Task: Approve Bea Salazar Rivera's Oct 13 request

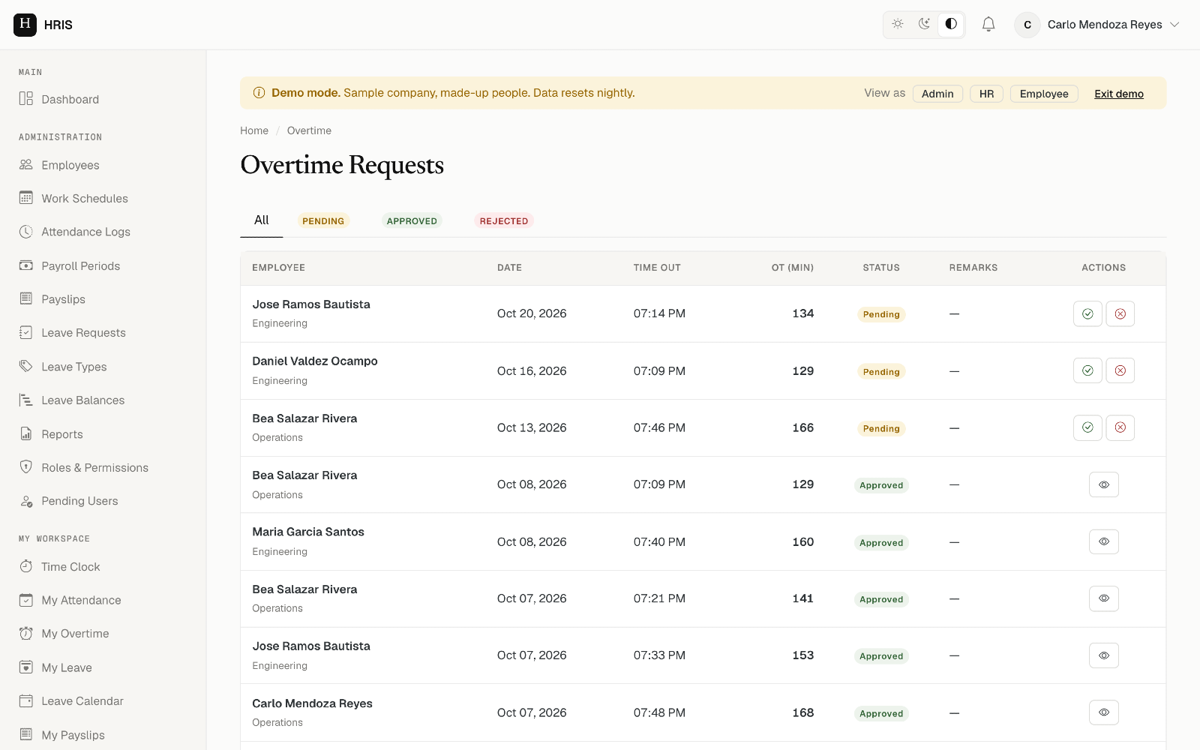Action: point(1087,427)
